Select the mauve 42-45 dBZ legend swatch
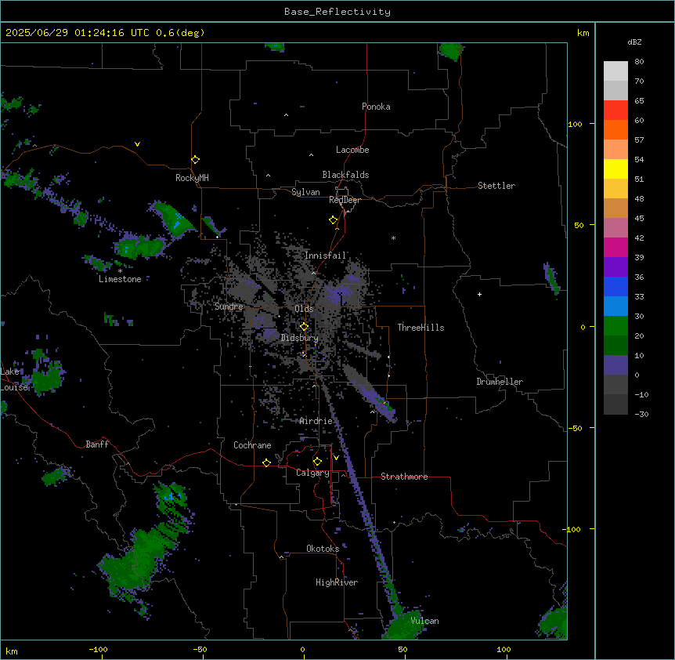The height and width of the screenshot is (660, 675). (615, 227)
